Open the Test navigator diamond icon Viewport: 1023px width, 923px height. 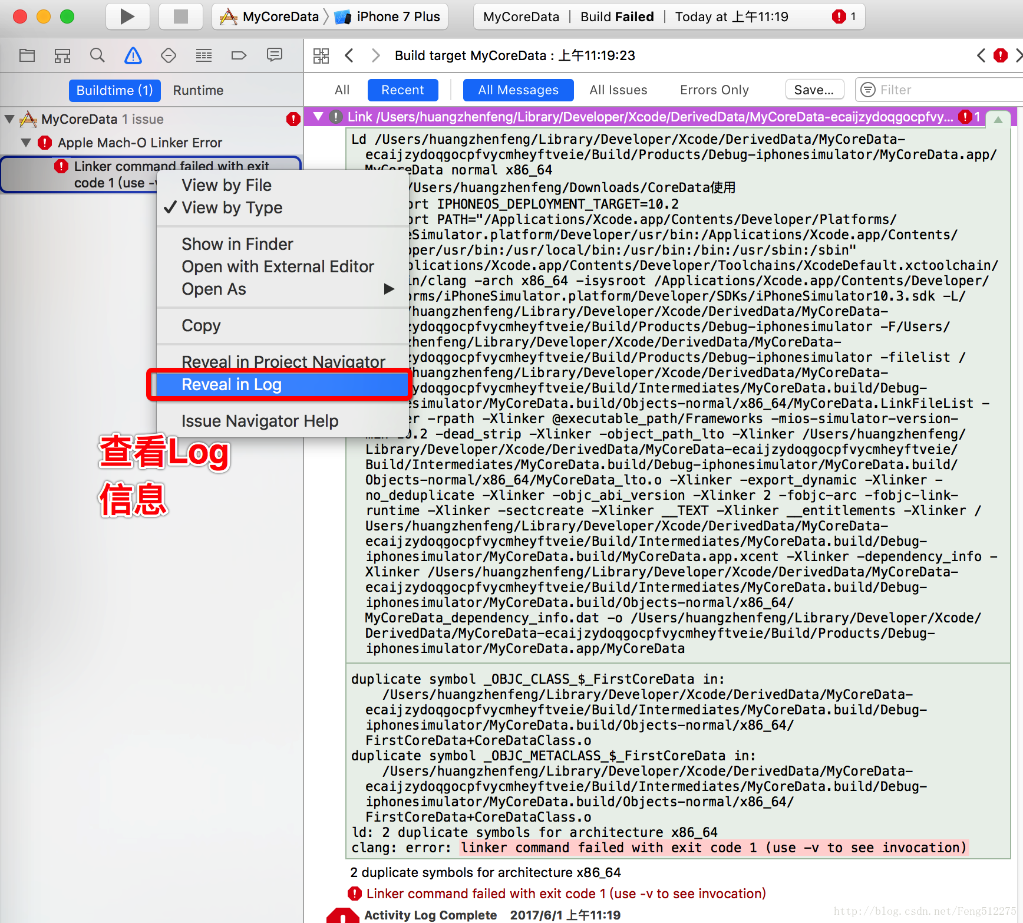tap(169, 55)
